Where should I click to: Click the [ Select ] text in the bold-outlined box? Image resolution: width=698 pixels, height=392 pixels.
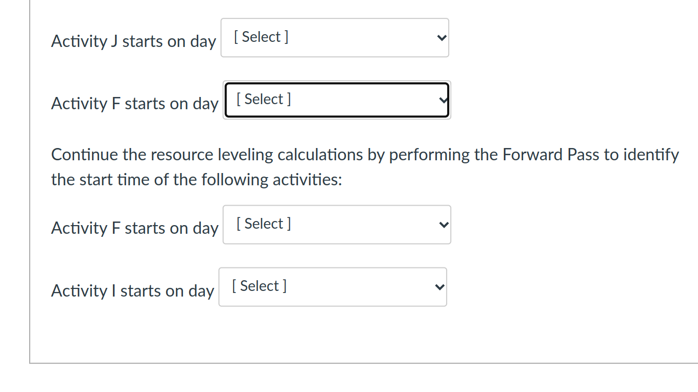tap(263, 99)
